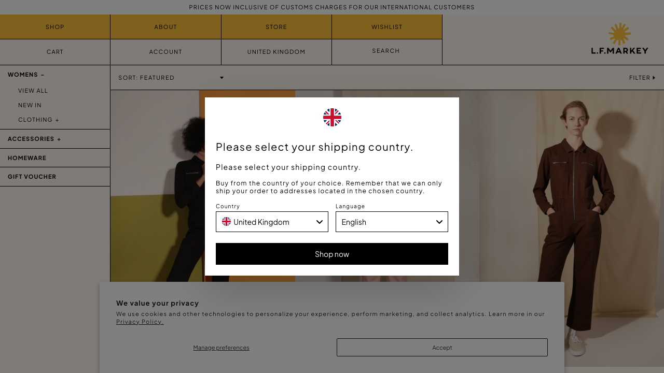Open the Language dropdown showing English
Image resolution: width=664 pixels, height=373 pixels.
pos(392,222)
